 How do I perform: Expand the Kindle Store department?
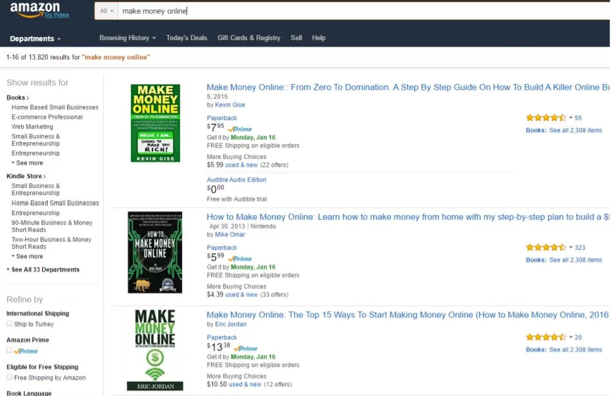tap(26, 176)
